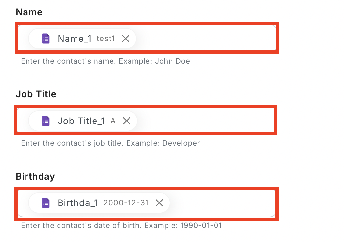This screenshot has width=344, height=242.
Task: Click empty area of the Birthday input field
Action: pyautogui.click(x=222, y=203)
